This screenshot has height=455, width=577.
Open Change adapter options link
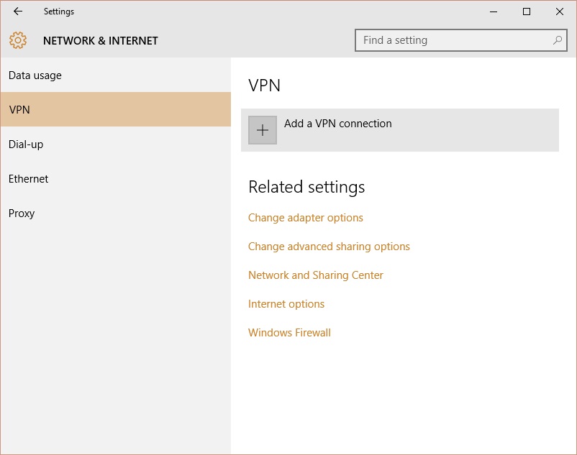click(x=306, y=218)
